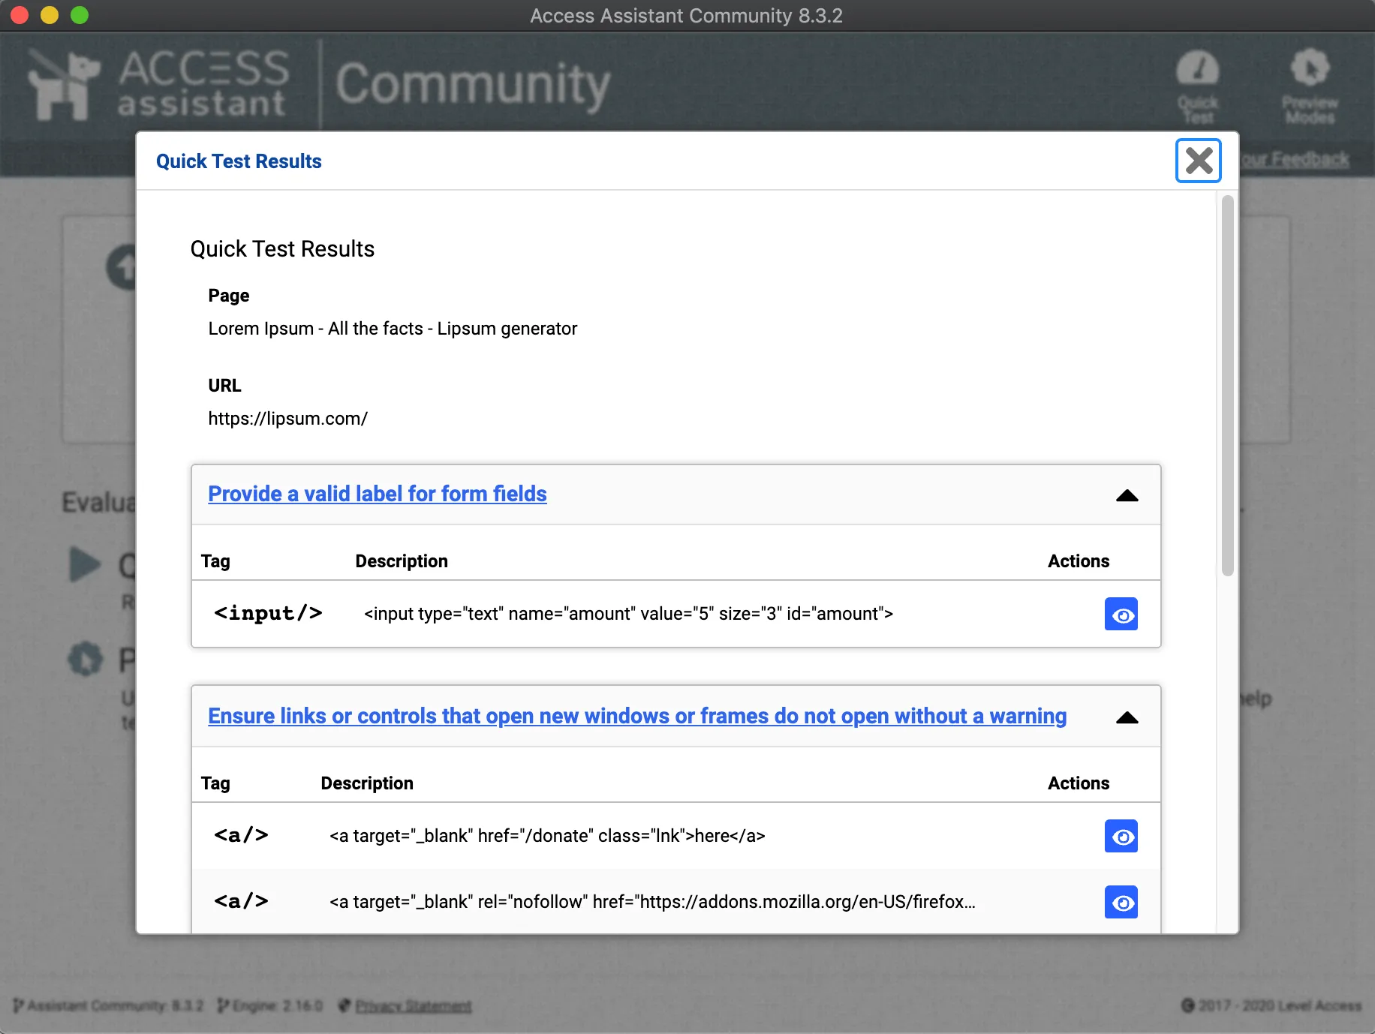
Task: Click the page title 'Lorem Ipsum - All the facts'
Action: click(x=393, y=329)
